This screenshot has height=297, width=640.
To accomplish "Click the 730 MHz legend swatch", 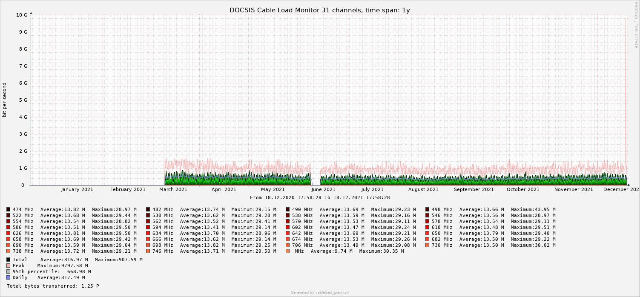I will 428,245.
